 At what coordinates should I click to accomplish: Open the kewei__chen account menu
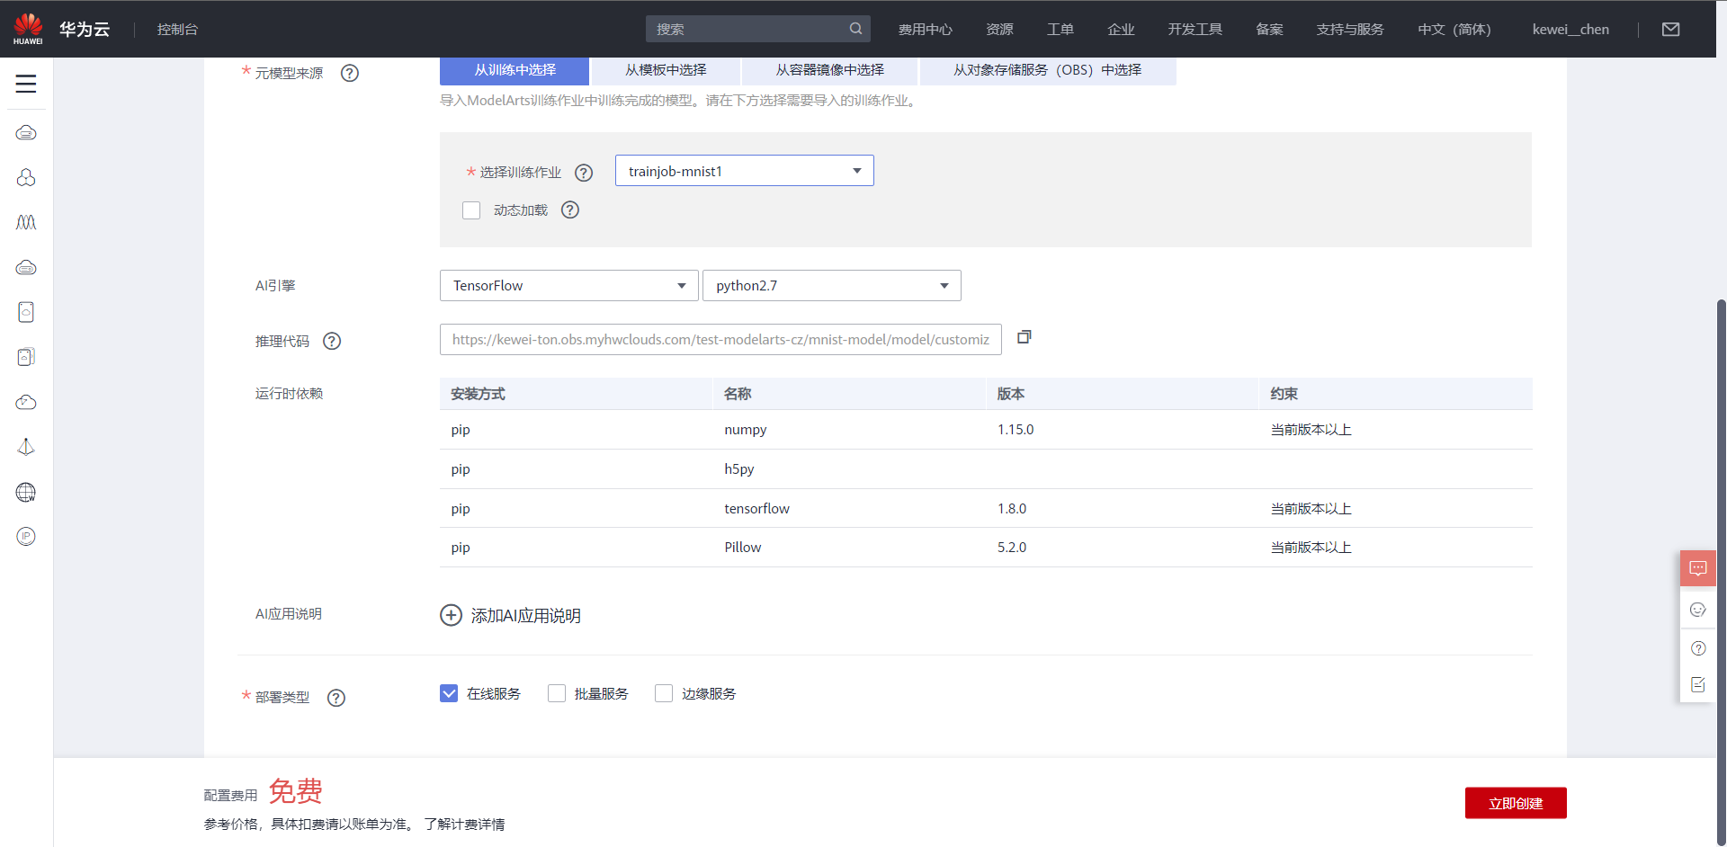[1570, 29]
